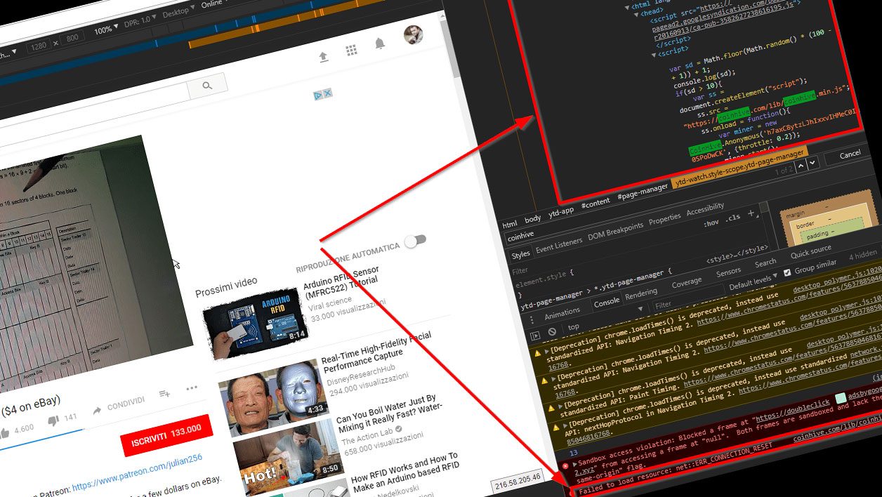The image size is (882, 497).
Task: Toggle the :hov element state button
Action: pos(711,223)
